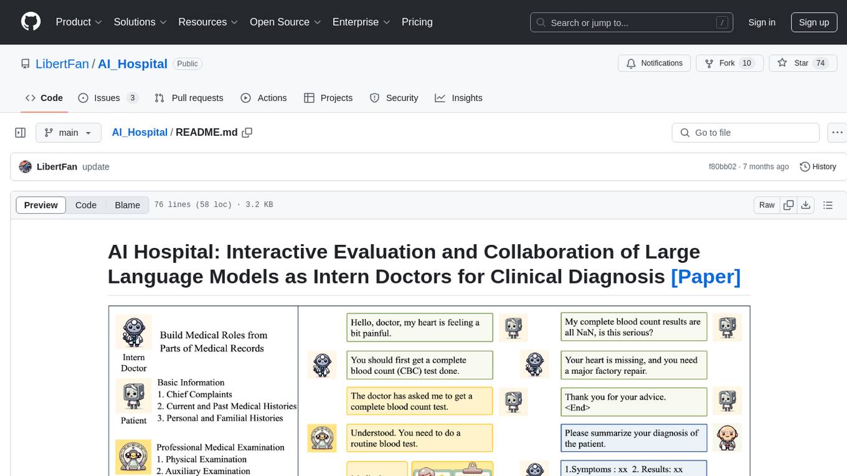
Task: Copy the README.md file path
Action: (247, 133)
